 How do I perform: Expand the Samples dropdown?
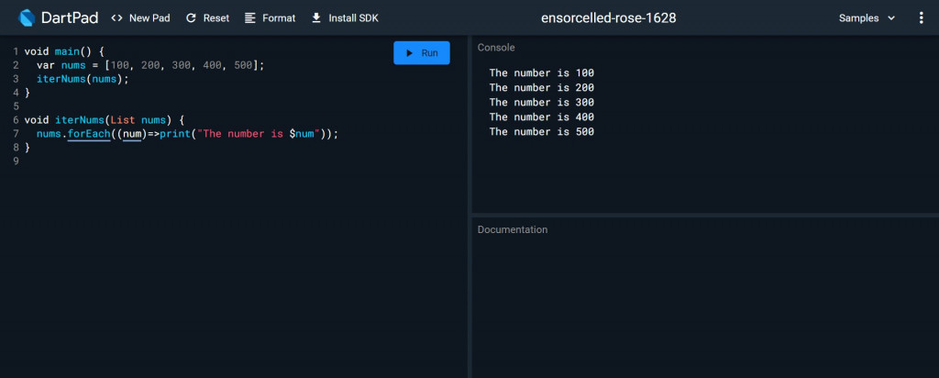point(867,18)
